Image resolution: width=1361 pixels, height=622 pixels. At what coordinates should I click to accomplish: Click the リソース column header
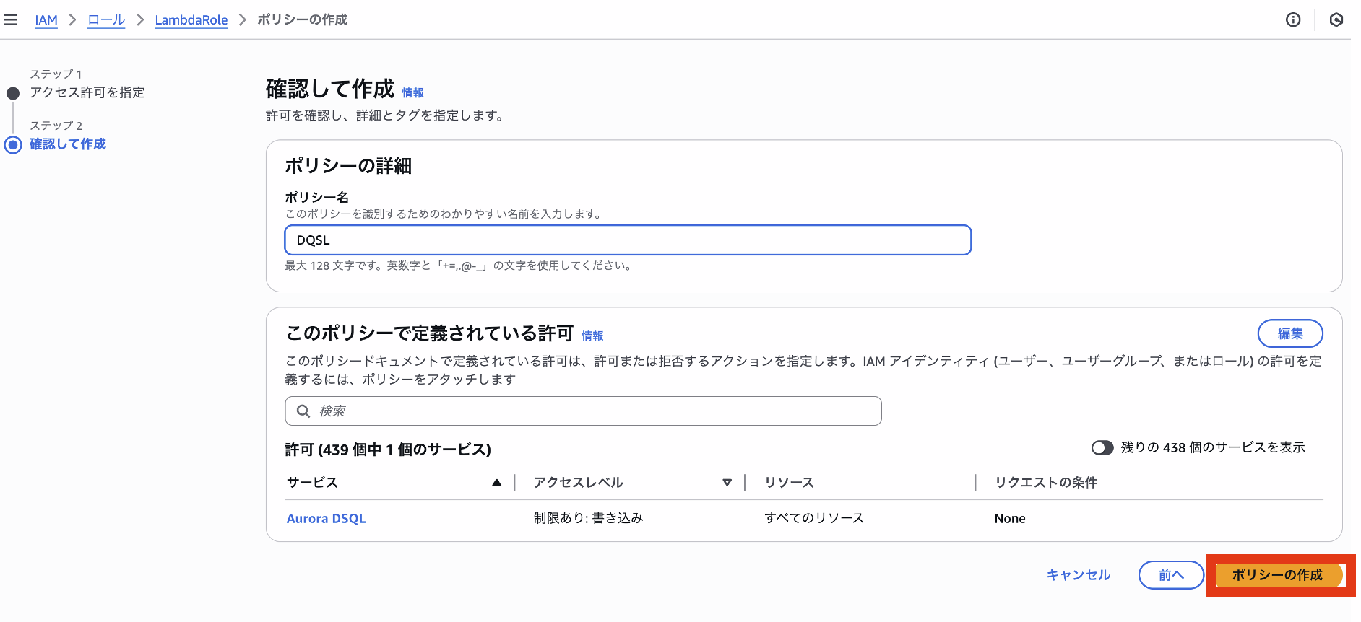tap(789, 483)
